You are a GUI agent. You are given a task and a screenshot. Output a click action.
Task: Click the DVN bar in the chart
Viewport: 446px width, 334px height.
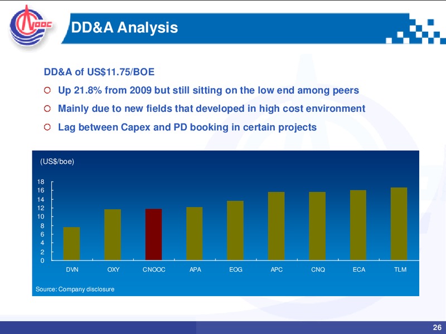click(72, 243)
